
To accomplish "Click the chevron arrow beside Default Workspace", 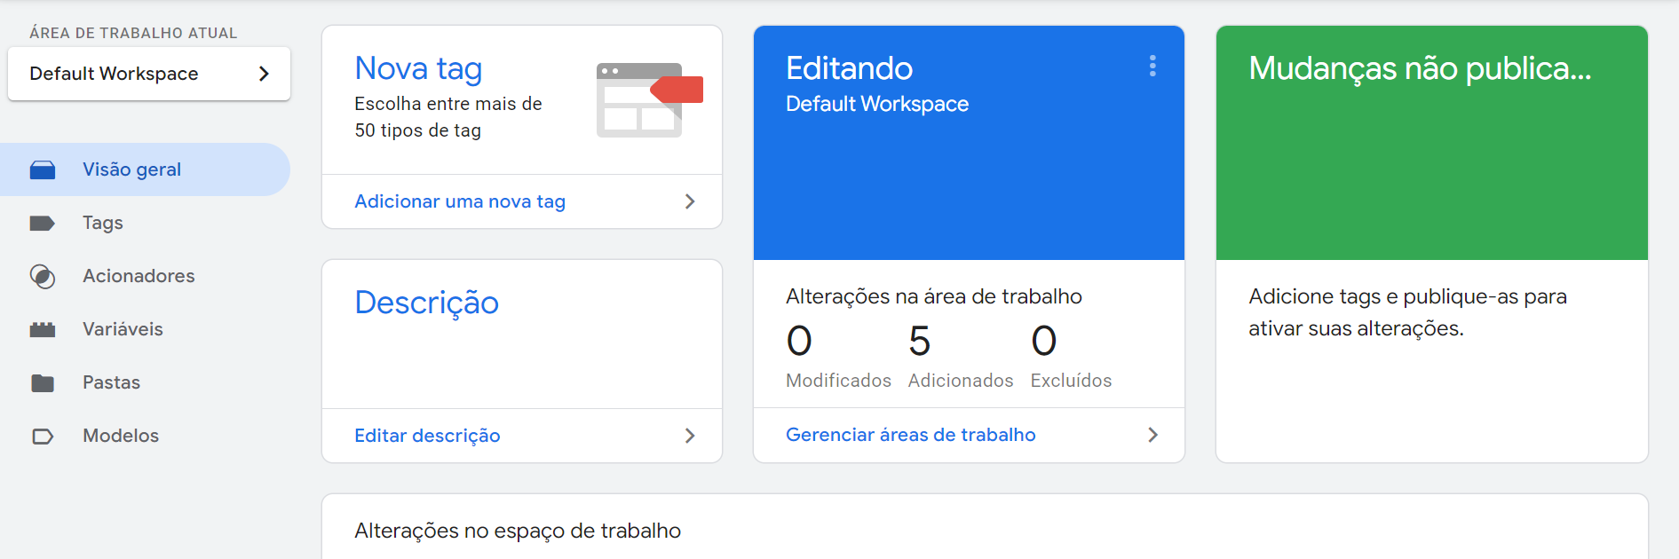I will coord(264,74).
